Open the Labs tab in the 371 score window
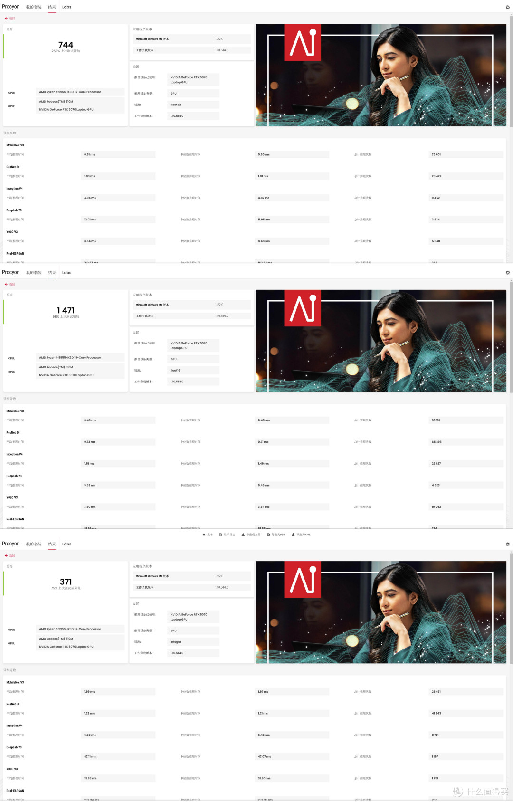 tap(66, 544)
